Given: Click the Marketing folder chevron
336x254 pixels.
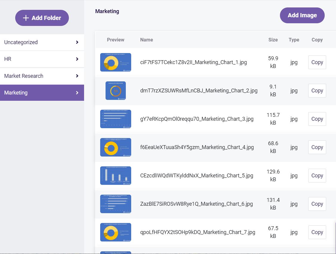Looking at the screenshot, I should point(77,93).
